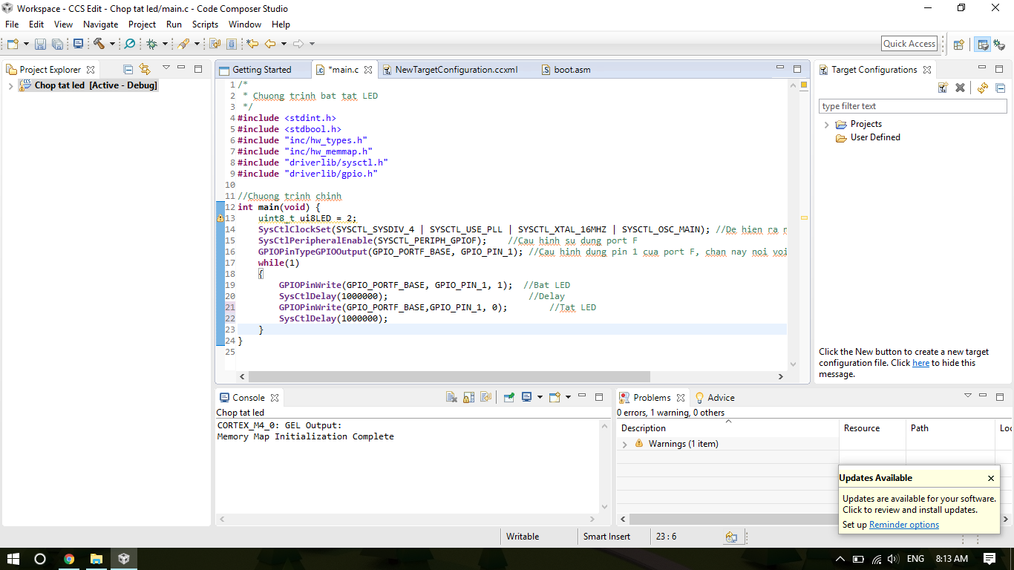1014x570 pixels.
Task: Expand the Projects folder in Target Configurations
Action: [x=826, y=125]
